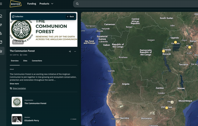This screenshot has height=126, width=198.
Task: Click the translation icon under About
Action: click(11, 88)
